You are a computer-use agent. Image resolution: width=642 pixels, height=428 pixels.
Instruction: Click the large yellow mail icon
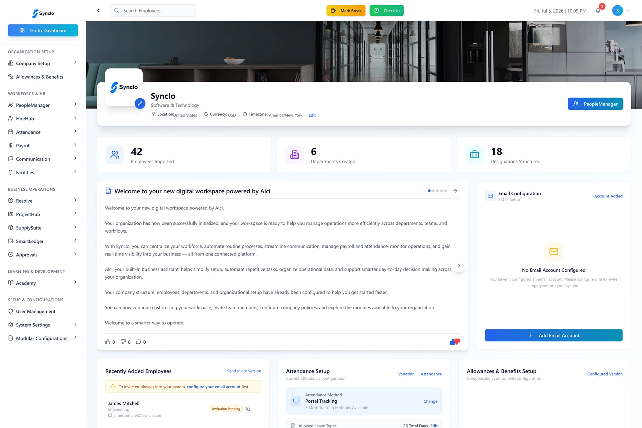554,252
